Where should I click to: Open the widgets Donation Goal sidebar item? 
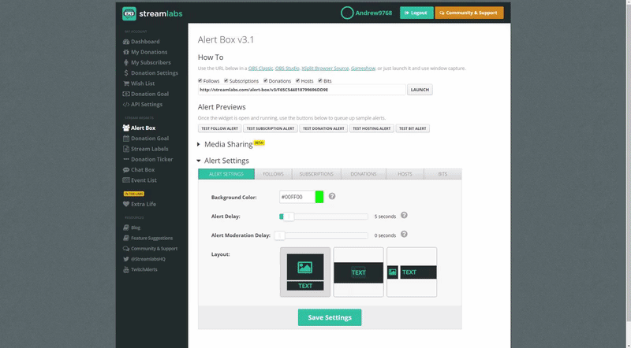click(146, 139)
